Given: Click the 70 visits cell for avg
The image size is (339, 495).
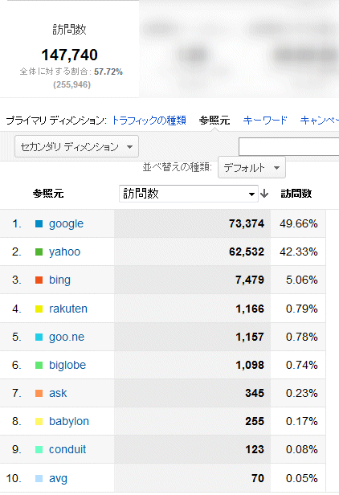Looking at the screenshot, I should click(x=258, y=478).
